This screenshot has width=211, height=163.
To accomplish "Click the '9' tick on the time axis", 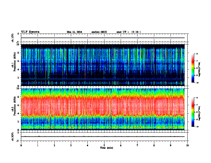I will pyautogui.click(x=171, y=145).
